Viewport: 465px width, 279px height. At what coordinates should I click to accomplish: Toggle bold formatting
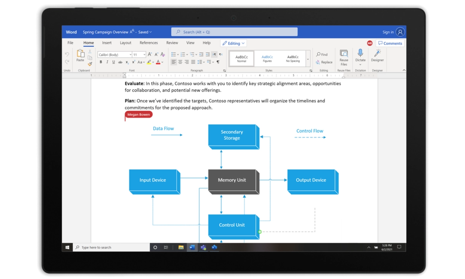pos(101,62)
